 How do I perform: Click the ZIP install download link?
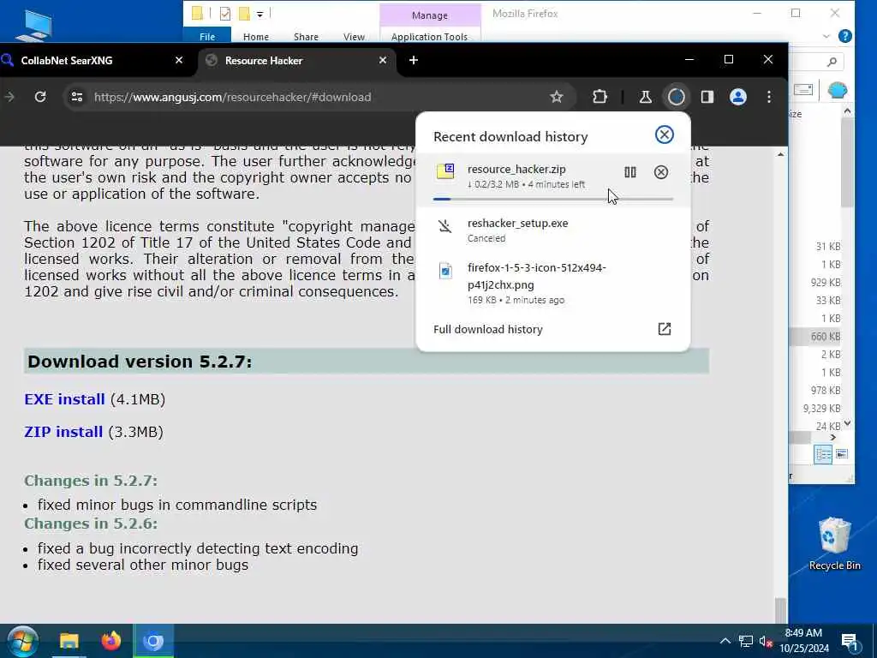pyautogui.click(x=63, y=432)
